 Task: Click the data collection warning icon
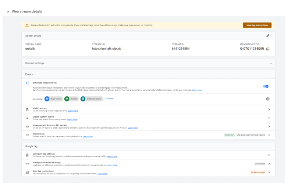(x=27, y=25)
